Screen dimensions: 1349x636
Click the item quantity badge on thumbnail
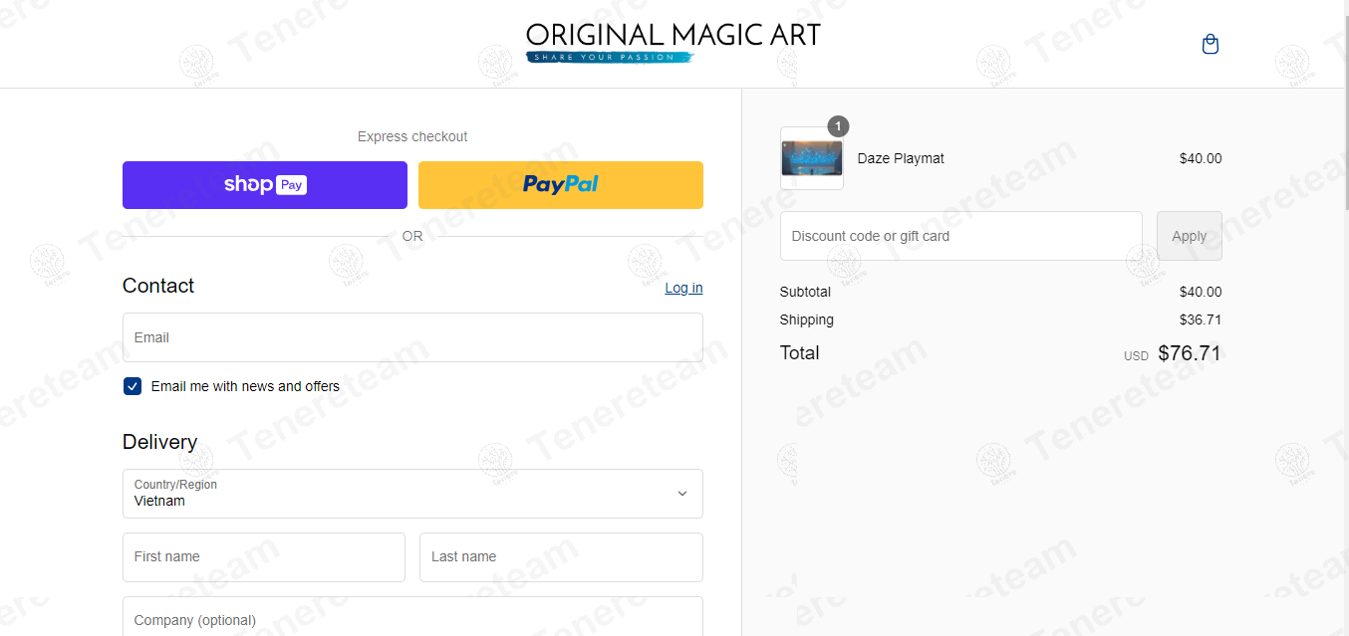pyautogui.click(x=839, y=126)
